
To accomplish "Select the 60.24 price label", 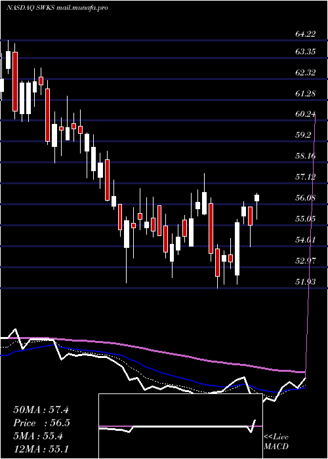I will pos(306,114).
